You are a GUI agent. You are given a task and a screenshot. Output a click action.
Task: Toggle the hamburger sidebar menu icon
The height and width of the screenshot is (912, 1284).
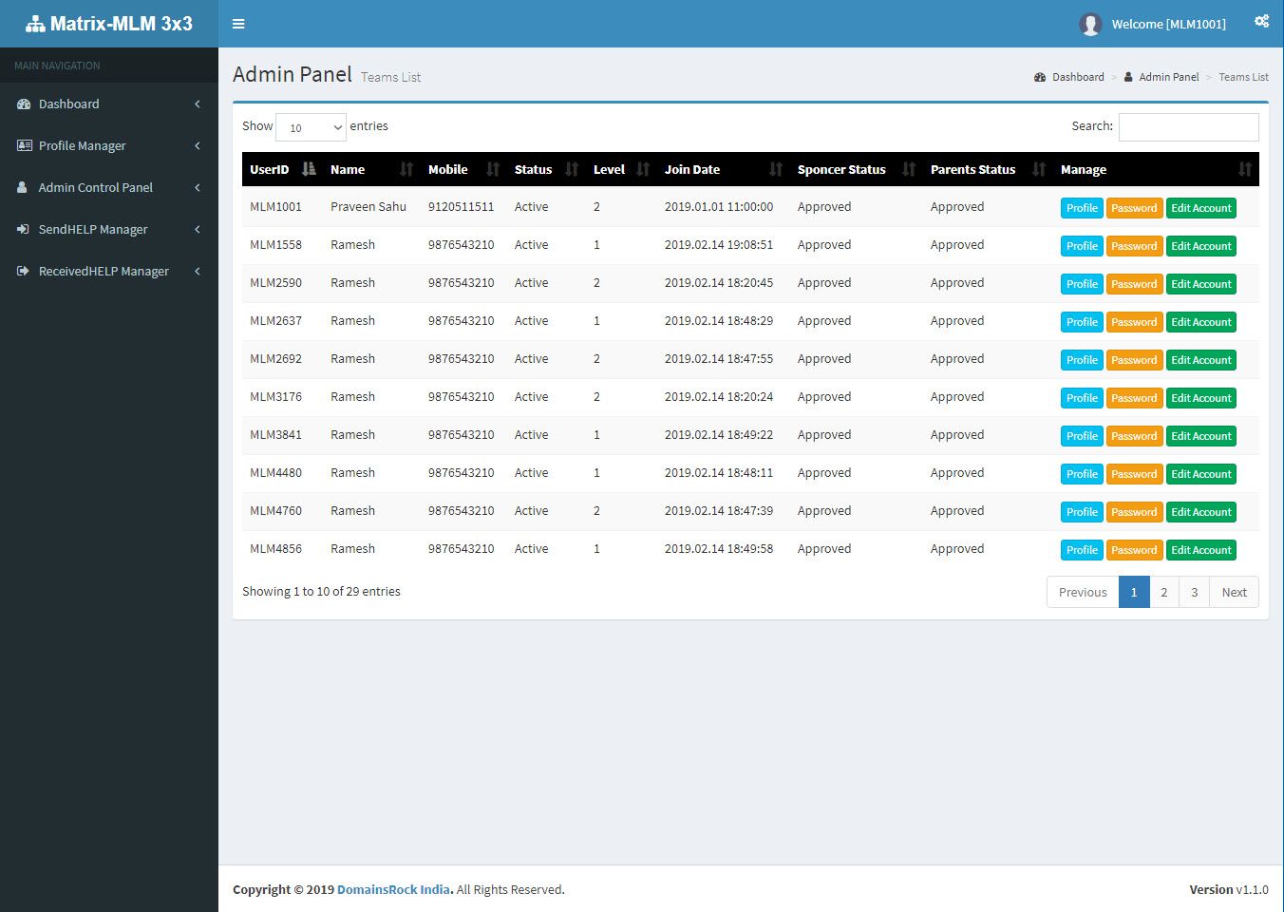click(x=238, y=24)
